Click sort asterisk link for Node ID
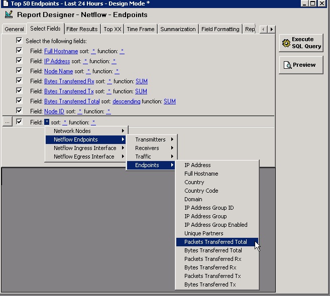 click(80, 111)
